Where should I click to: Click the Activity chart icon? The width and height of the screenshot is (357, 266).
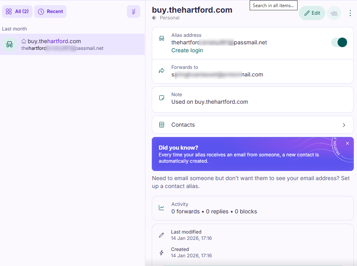(162, 208)
